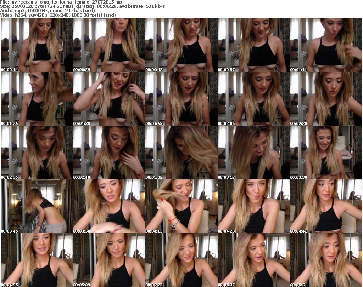Click the frame marked 00:03:30
This screenshot has width=363, height=287.
pos(326,153)
